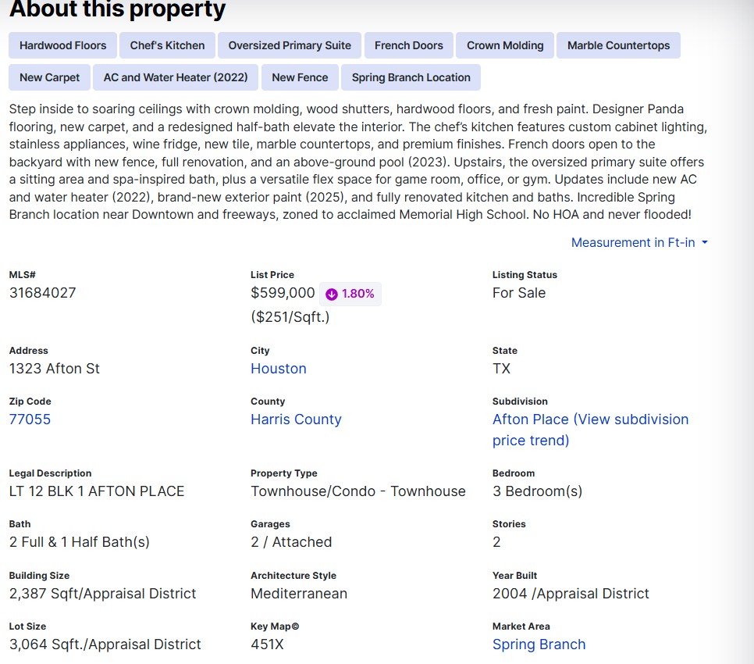Open the Houston city link
Screen dimensions: 754x664
coord(279,369)
